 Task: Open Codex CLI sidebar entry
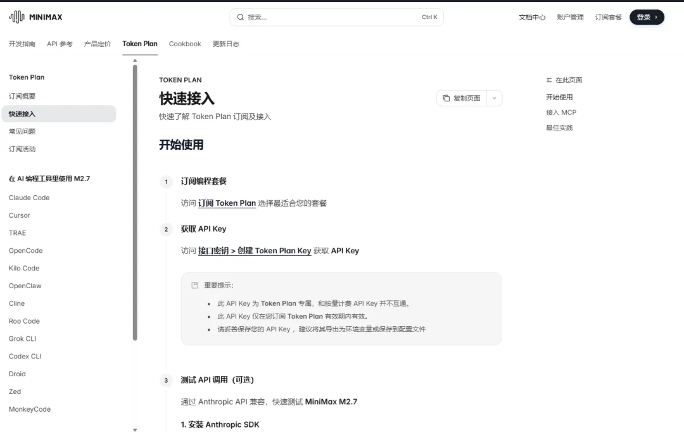(x=25, y=356)
